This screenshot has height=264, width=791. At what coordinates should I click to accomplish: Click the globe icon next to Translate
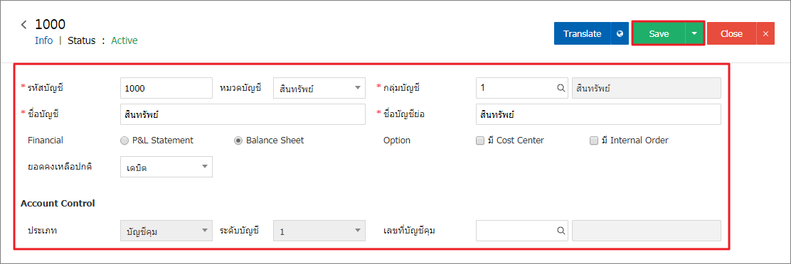pos(620,33)
